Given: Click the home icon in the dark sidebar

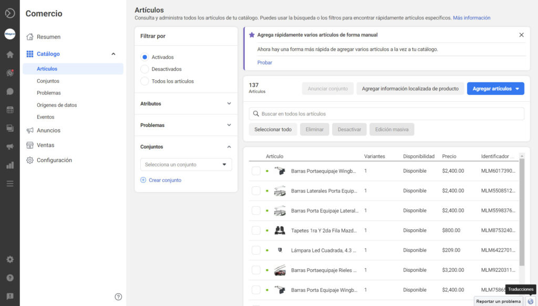Looking at the screenshot, I should click(x=9, y=55).
